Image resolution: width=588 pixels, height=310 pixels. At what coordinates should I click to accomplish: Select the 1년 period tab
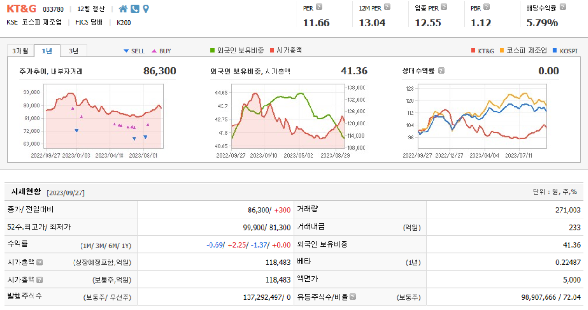pyautogui.click(x=47, y=51)
